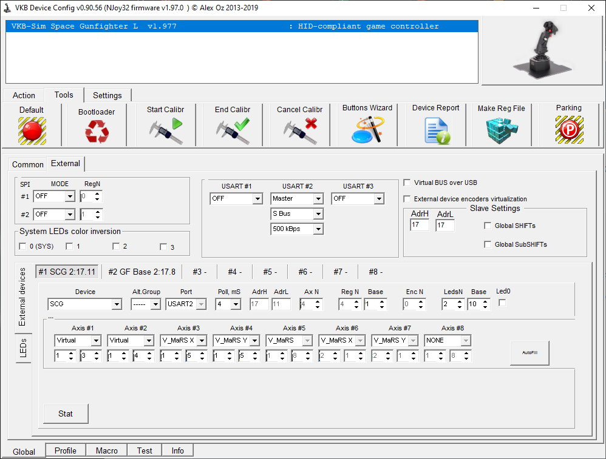Open Axis #1 Virtual dropdown
Viewport: 606px width, 459px height.
click(96, 341)
